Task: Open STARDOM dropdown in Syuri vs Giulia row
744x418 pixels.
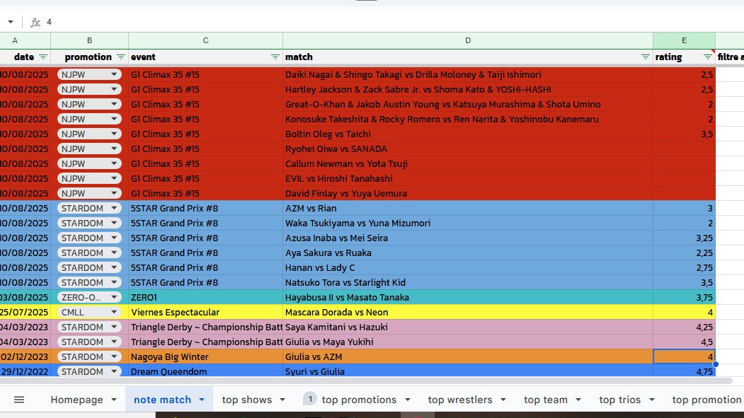Action: pos(114,371)
